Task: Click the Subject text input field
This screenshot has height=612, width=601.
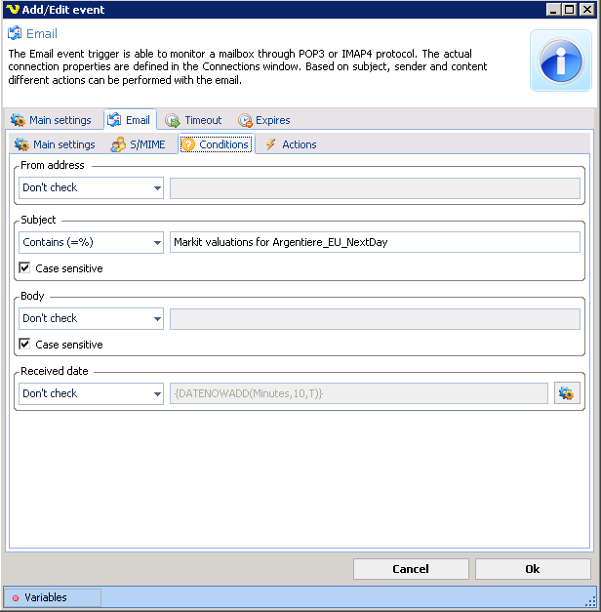Action: 375,243
